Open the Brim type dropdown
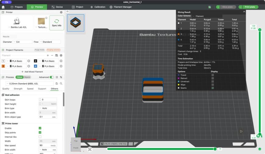This screenshot has height=154, width=265. [48, 108]
